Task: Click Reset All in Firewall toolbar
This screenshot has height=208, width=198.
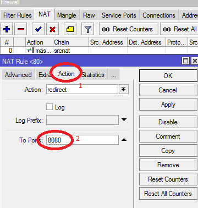Action: (x=179, y=29)
